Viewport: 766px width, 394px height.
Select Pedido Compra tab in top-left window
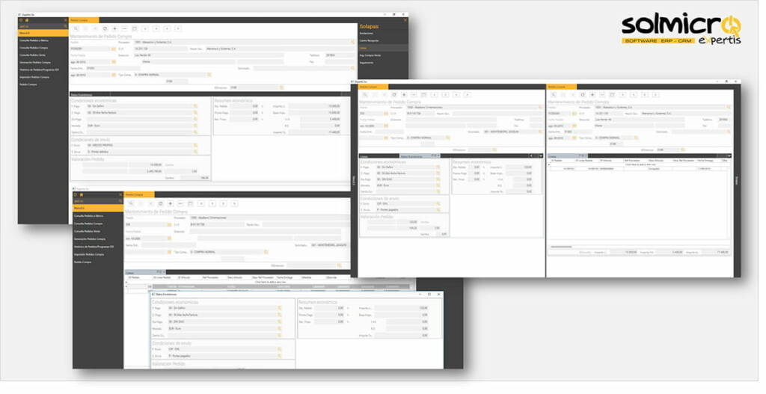(x=84, y=20)
